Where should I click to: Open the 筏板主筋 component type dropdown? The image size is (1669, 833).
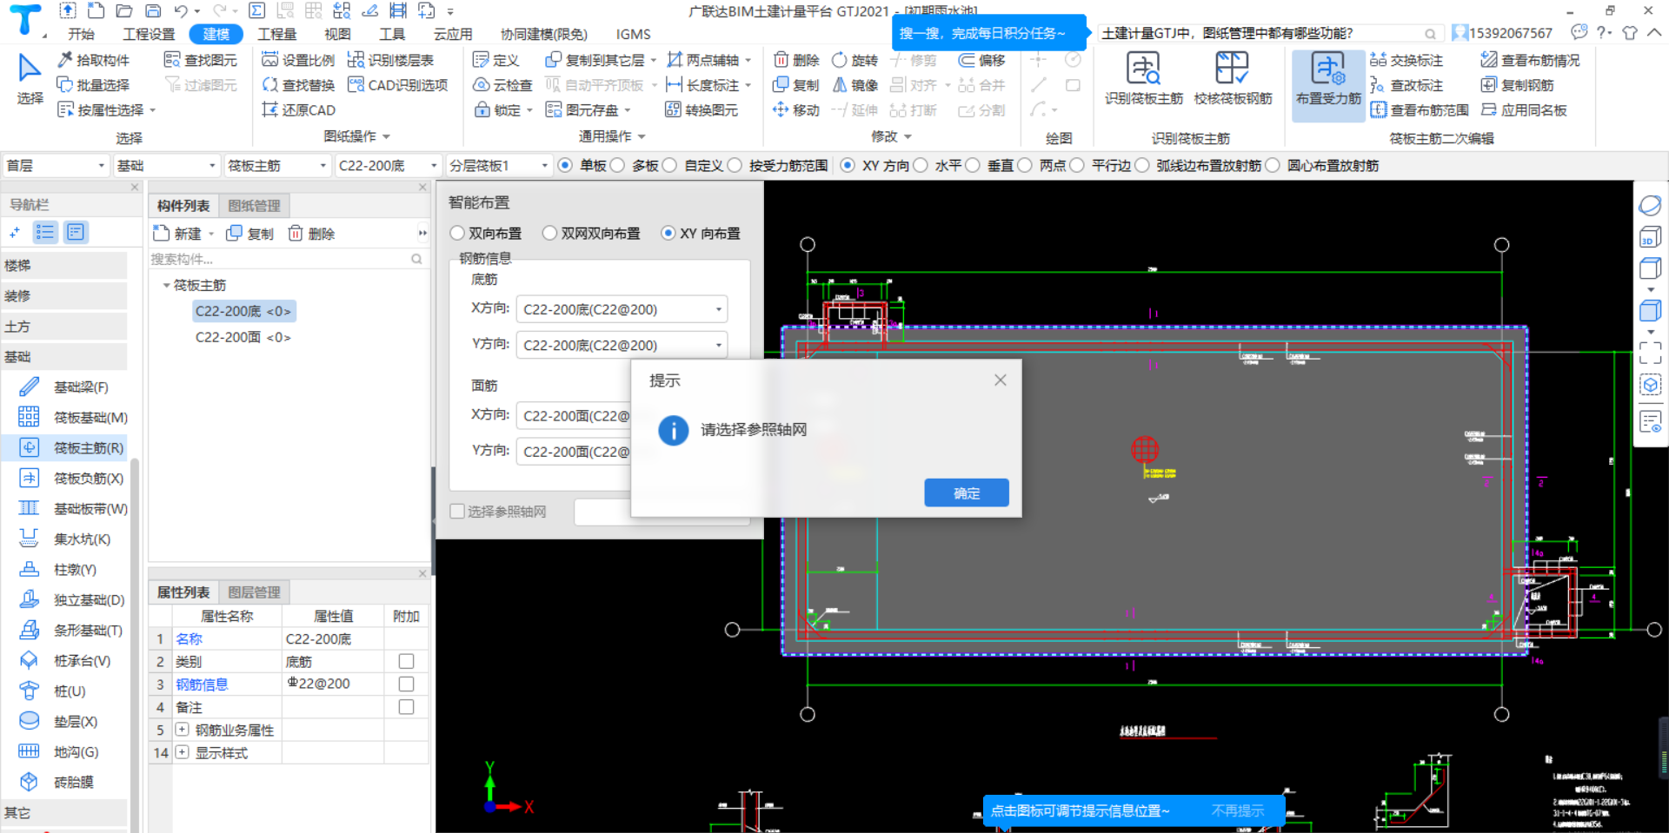276,165
